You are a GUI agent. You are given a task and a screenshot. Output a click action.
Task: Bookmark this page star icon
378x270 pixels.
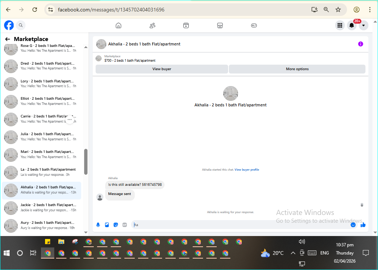338,10
